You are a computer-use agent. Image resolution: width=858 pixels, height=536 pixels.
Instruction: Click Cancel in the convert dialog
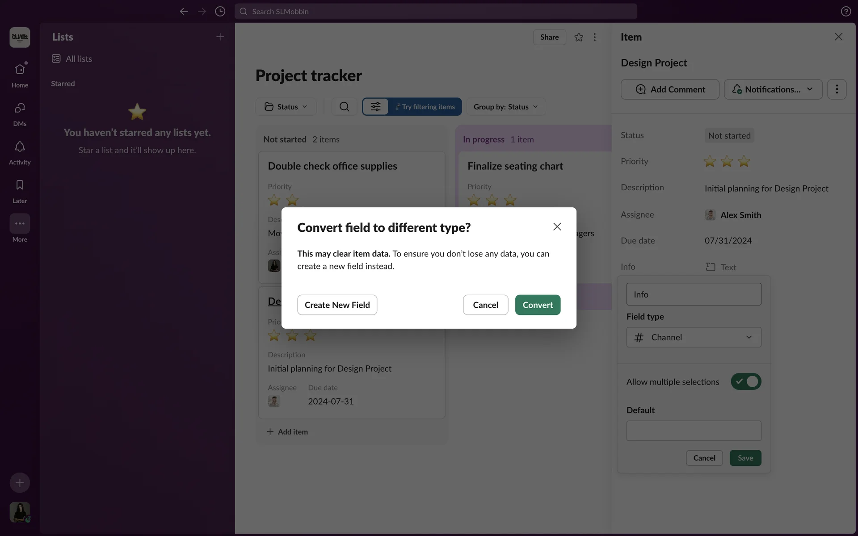485,305
